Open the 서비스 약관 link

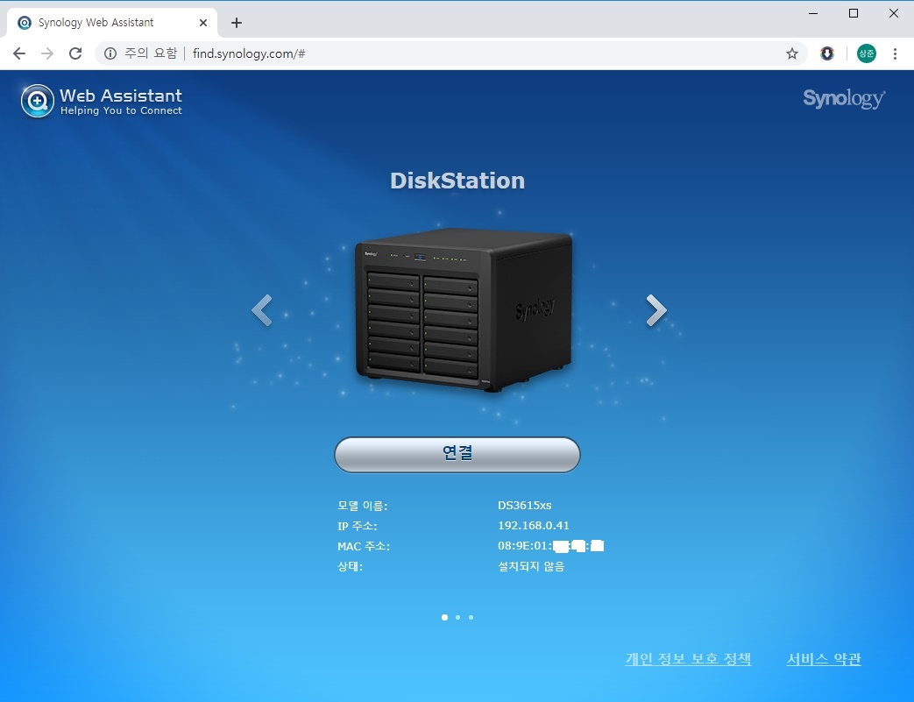[x=824, y=659]
